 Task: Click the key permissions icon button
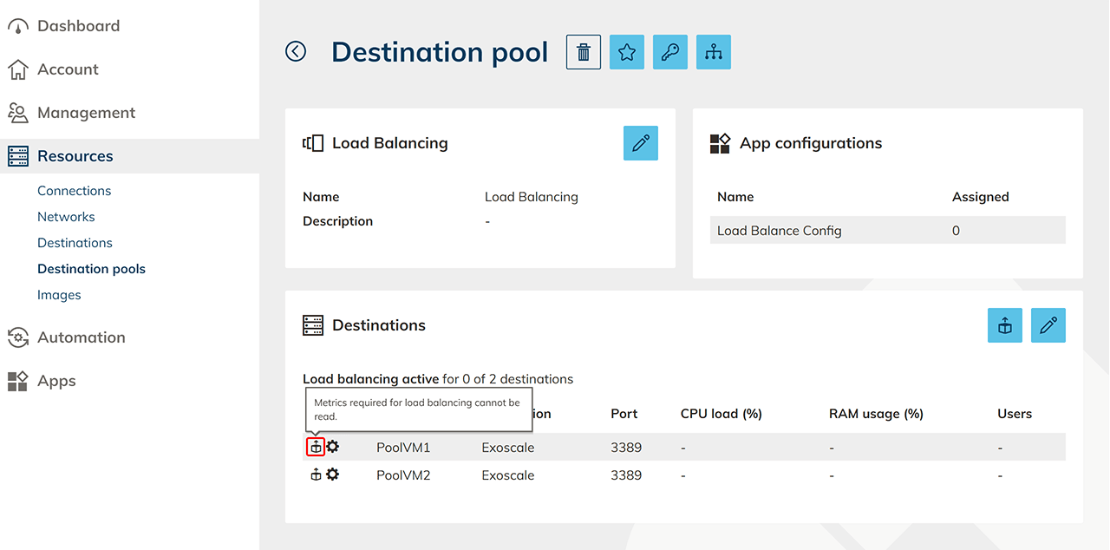670,52
